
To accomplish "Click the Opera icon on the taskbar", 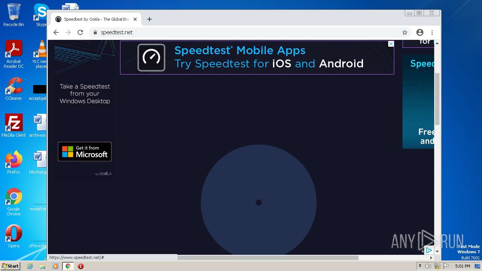I will pos(81,266).
